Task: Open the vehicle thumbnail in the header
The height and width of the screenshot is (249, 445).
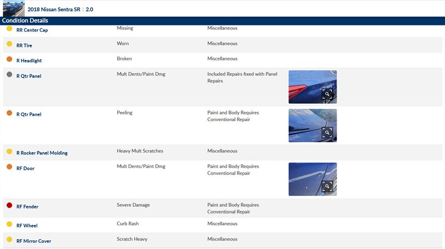Action: click(13, 9)
